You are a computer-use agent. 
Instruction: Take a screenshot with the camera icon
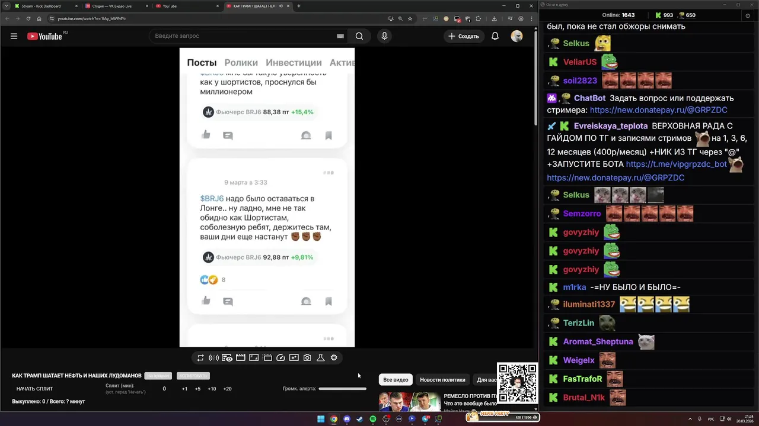307,358
